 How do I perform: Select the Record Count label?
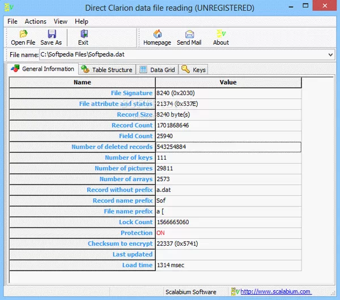[132, 126]
